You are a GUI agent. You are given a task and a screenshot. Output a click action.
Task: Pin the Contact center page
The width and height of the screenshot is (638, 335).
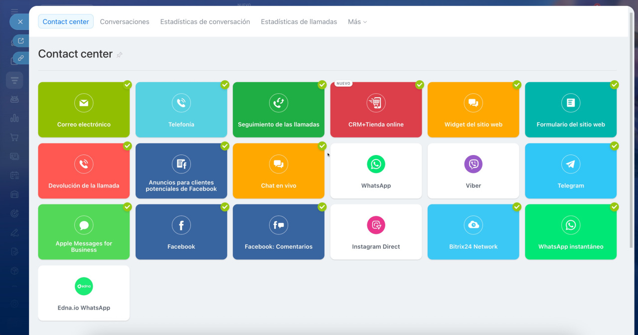[x=120, y=55]
